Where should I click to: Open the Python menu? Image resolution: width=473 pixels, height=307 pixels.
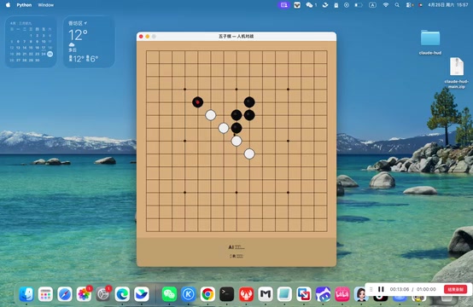24,5
